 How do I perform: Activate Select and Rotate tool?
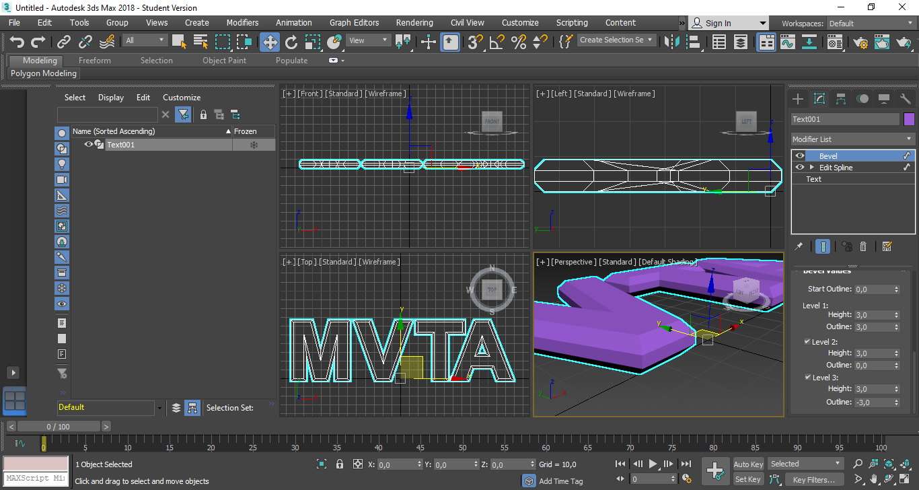coord(291,42)
